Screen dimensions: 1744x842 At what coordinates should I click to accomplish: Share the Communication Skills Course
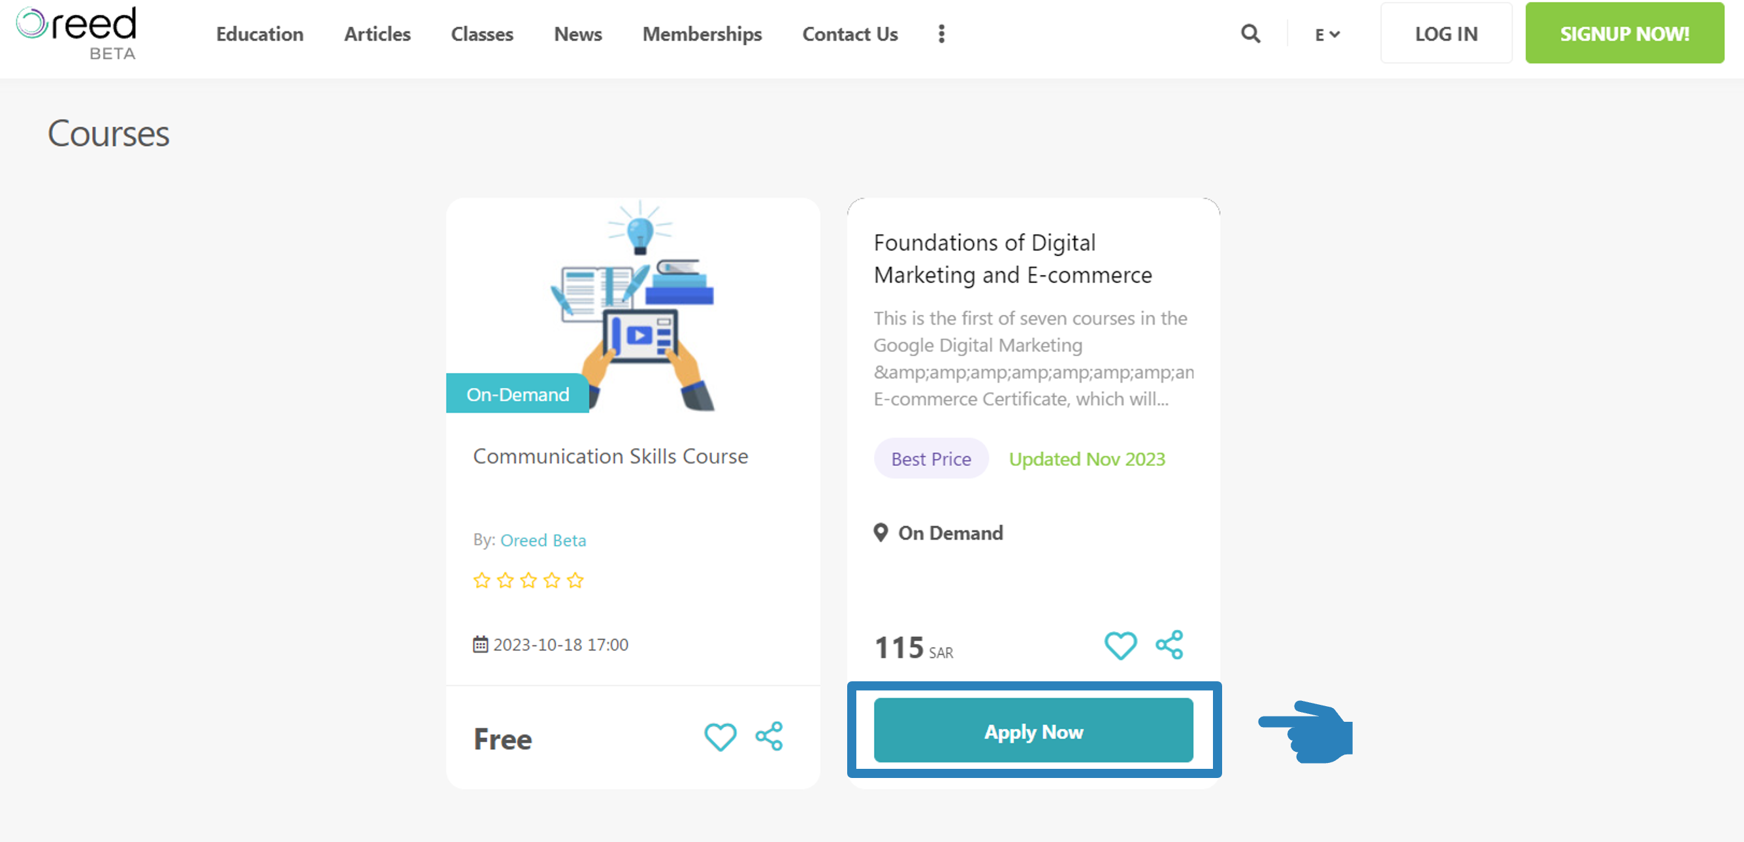click(769, 736)
